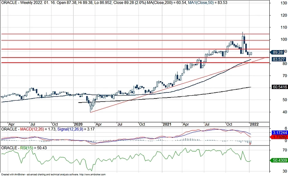Click the 2021 year label on time axis
Screen dimensions: 288x176
pyautogui.click(x=167, y=124)
